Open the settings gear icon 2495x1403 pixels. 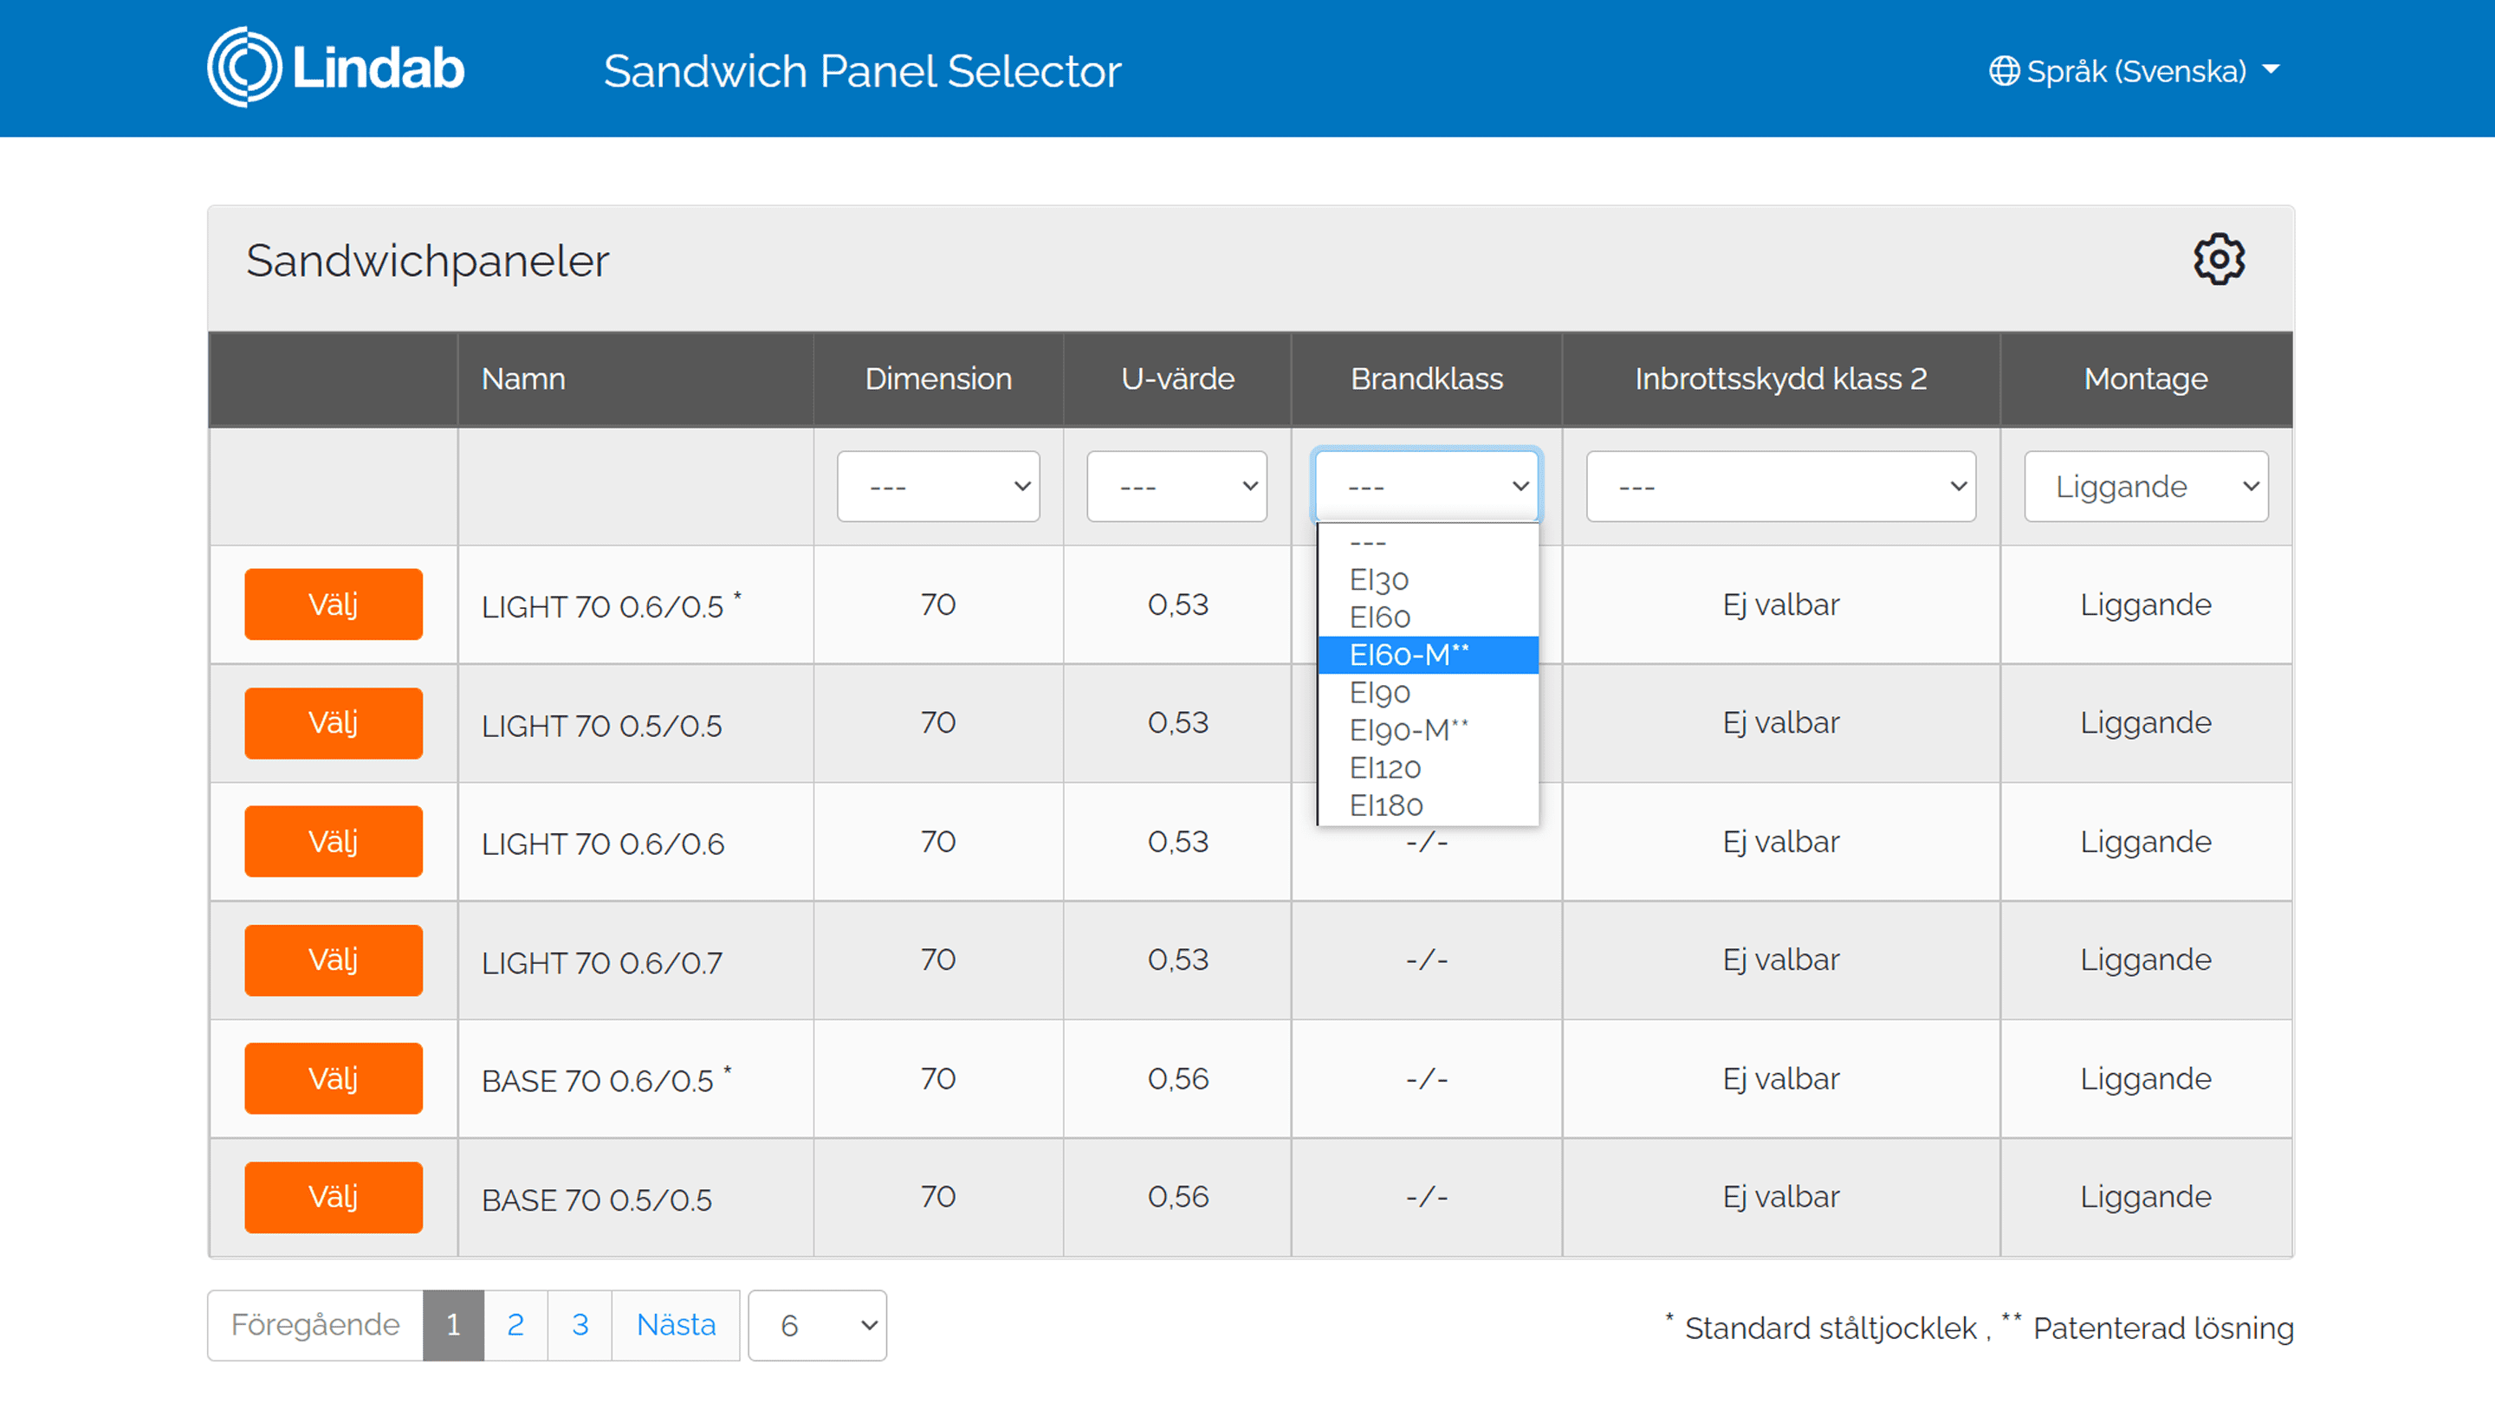tap(2217, 260)
